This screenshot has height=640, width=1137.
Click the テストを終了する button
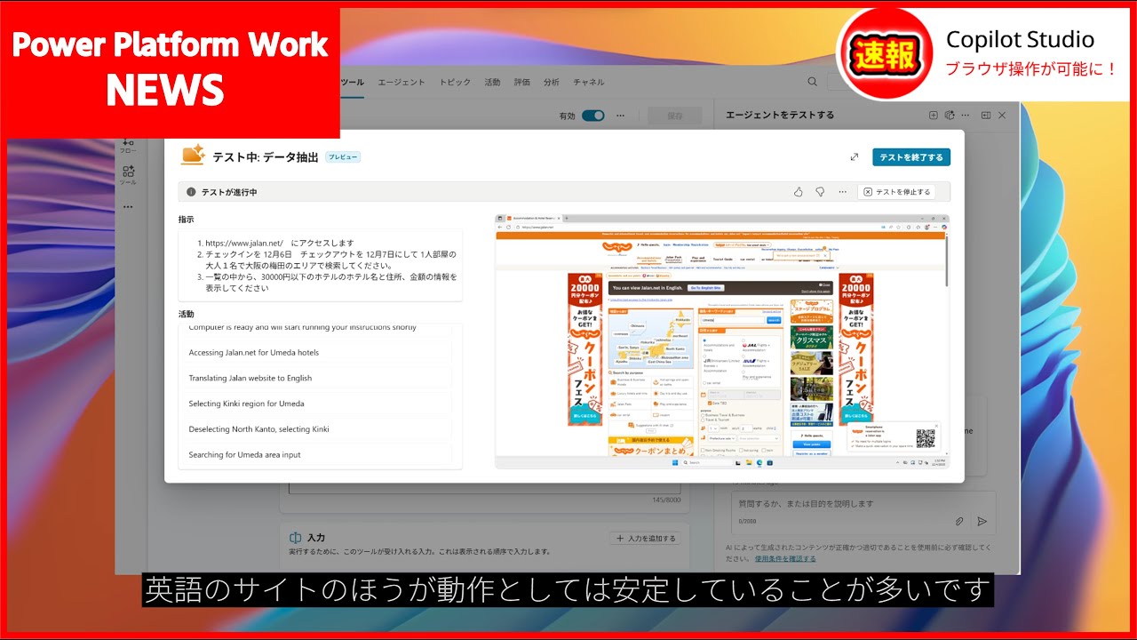point(910,157)
